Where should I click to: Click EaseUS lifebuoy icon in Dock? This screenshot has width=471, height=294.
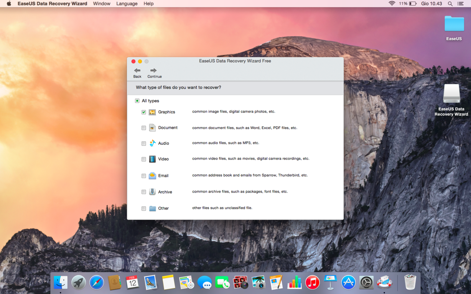[384, 283]
